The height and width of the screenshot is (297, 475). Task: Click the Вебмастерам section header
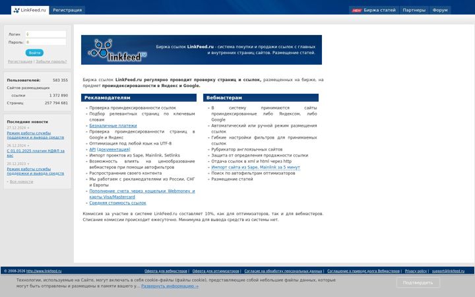(261, 98)
